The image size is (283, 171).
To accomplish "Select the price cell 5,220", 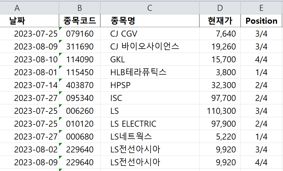I will tap(220, 136).
